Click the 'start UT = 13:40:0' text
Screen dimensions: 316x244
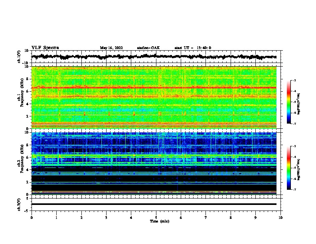click(193, 48)
